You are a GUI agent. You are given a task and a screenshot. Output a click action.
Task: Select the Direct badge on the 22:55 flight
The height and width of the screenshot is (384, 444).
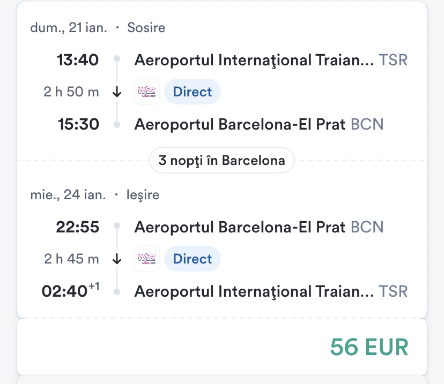point(193,259)
